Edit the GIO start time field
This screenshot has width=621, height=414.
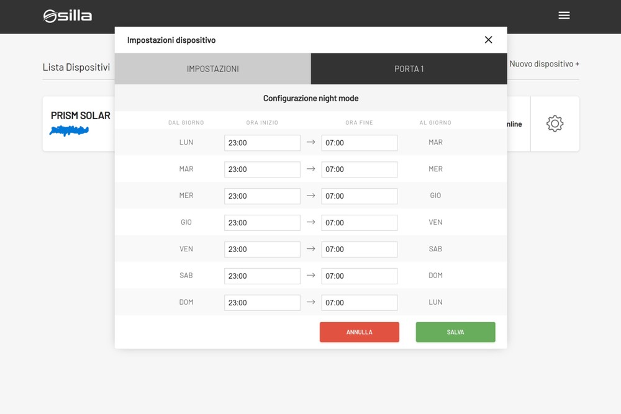[x=262, y=223]
